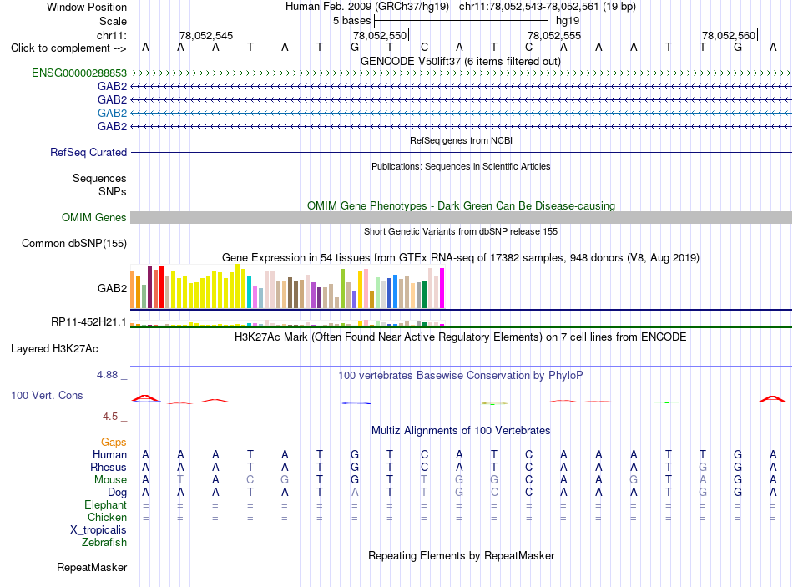
Task: Click the 100 Vert. Cons label
Action: 47,395
